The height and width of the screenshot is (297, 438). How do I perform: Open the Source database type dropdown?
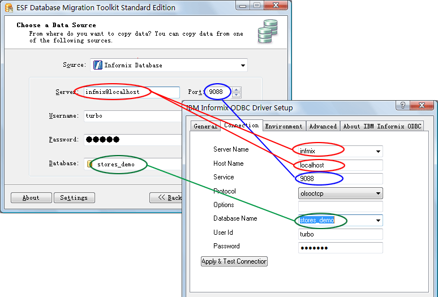pos(243,66)
